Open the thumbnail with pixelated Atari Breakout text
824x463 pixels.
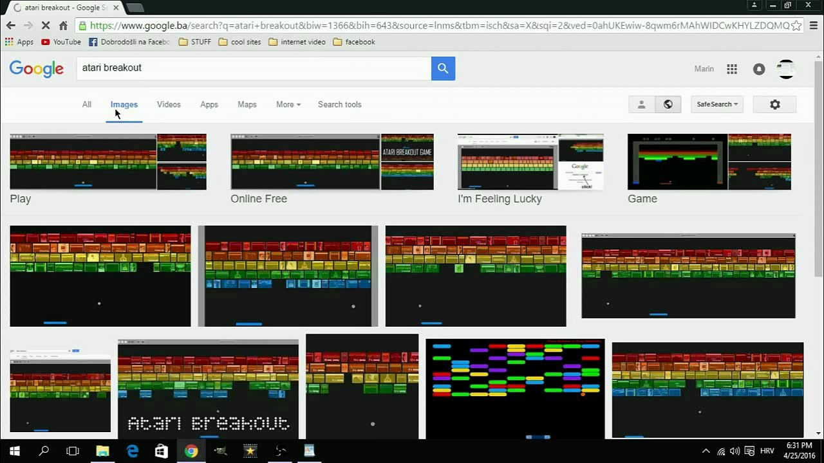[208, 388]
